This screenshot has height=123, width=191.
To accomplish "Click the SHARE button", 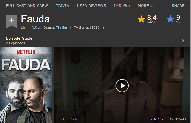I will (178, 6).
